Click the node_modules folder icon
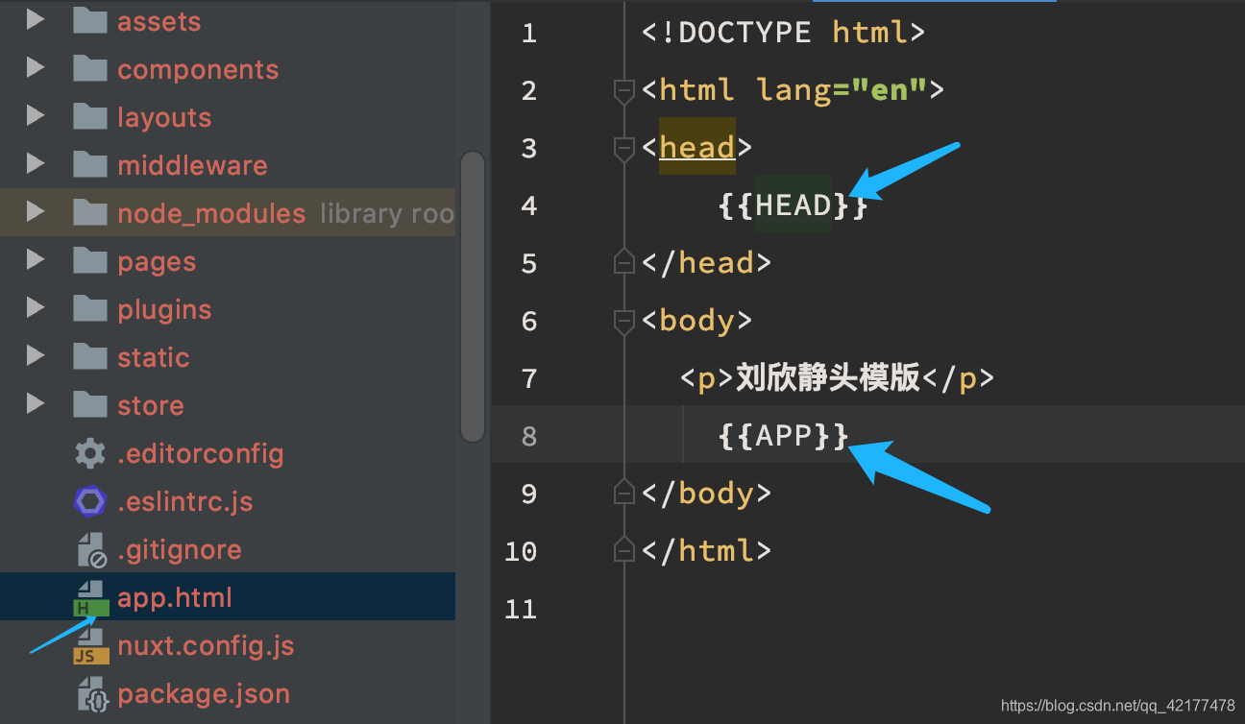The width and height of the screenshot is (1245, 724). (90, 211)
